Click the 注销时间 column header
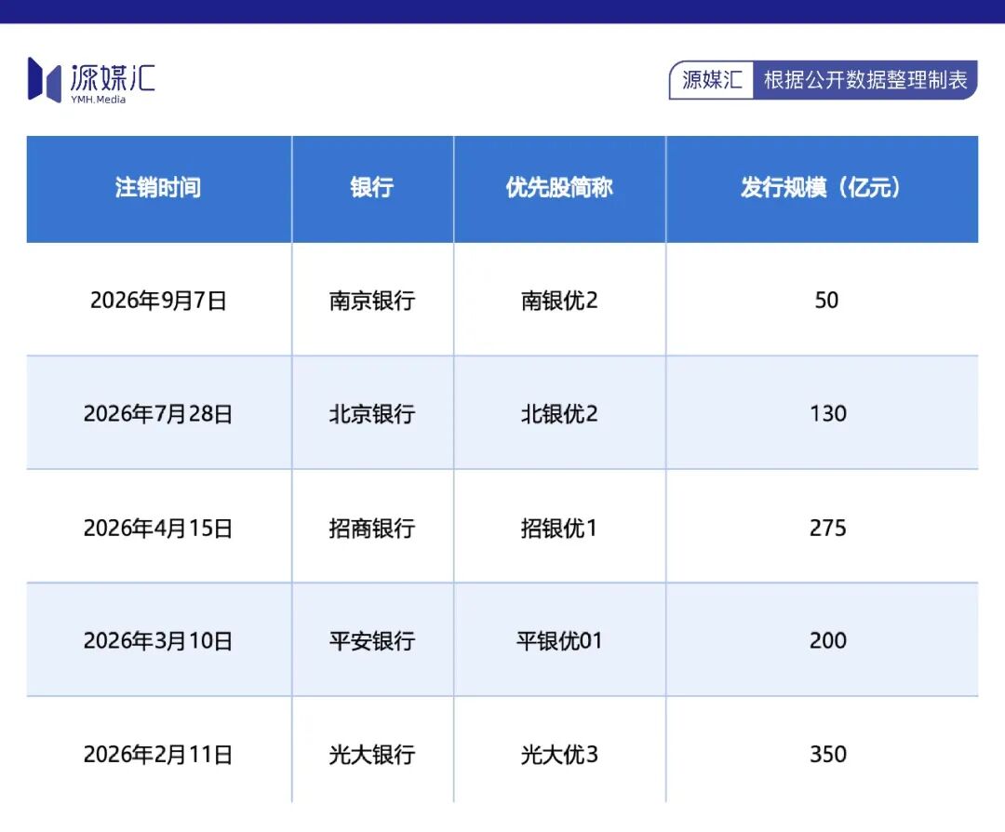 coord(158,188)
